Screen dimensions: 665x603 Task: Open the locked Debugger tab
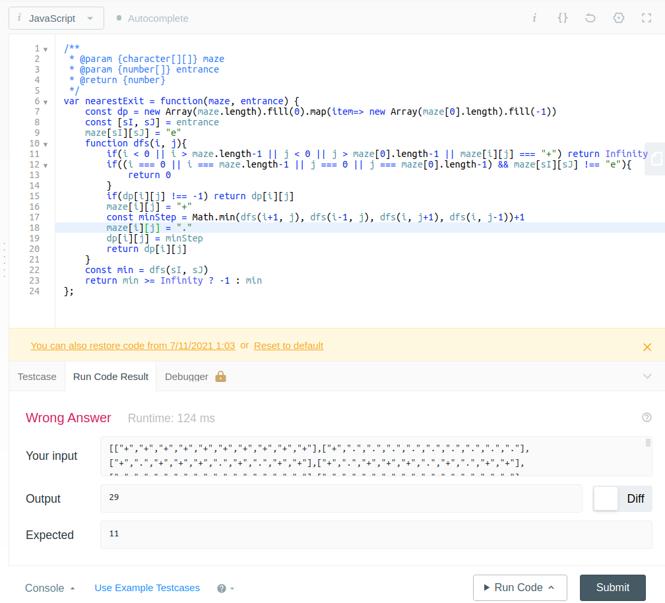coord(195,377)
